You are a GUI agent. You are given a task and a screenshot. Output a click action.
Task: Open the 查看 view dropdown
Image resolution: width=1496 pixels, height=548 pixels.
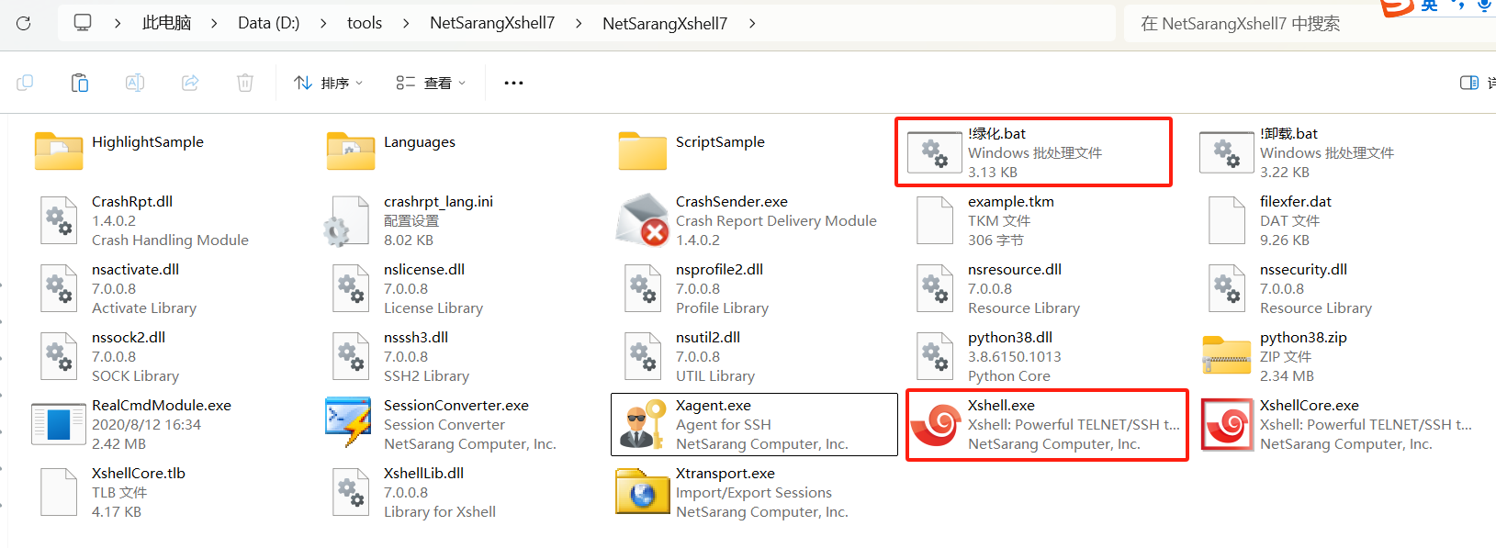431,83
